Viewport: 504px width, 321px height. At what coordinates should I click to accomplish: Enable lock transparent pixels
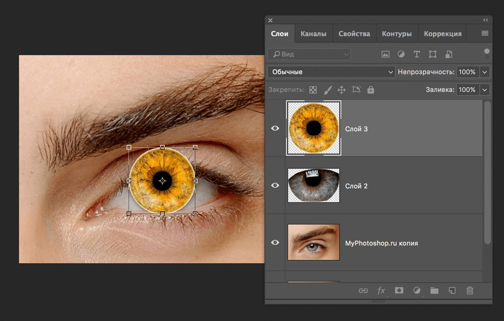313,90
